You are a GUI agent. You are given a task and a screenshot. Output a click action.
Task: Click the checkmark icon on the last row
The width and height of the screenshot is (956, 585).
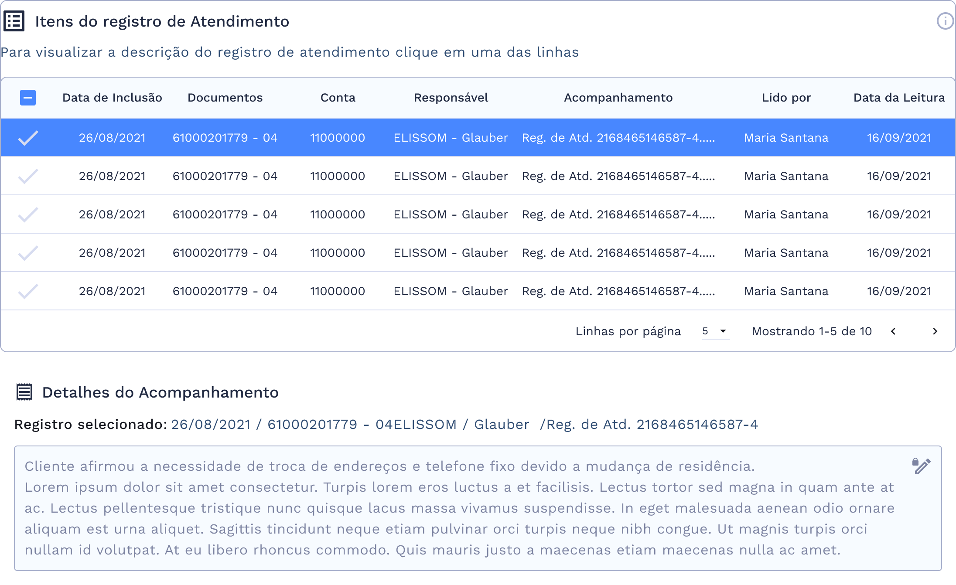[x=28, y=290]
